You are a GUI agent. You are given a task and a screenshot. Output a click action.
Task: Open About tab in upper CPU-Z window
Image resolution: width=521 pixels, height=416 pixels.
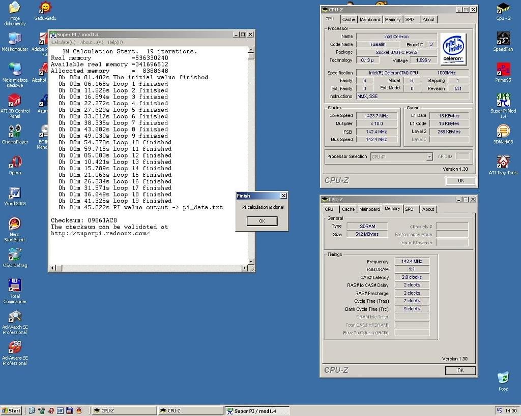point(428,20)
